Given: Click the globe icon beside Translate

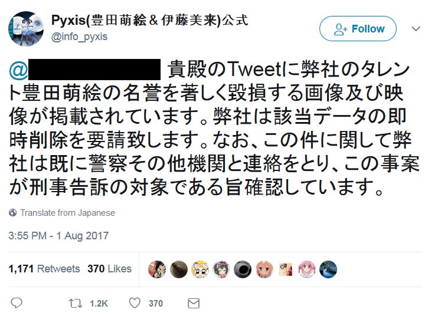Looking at the screenshot, I should (12, 212).
